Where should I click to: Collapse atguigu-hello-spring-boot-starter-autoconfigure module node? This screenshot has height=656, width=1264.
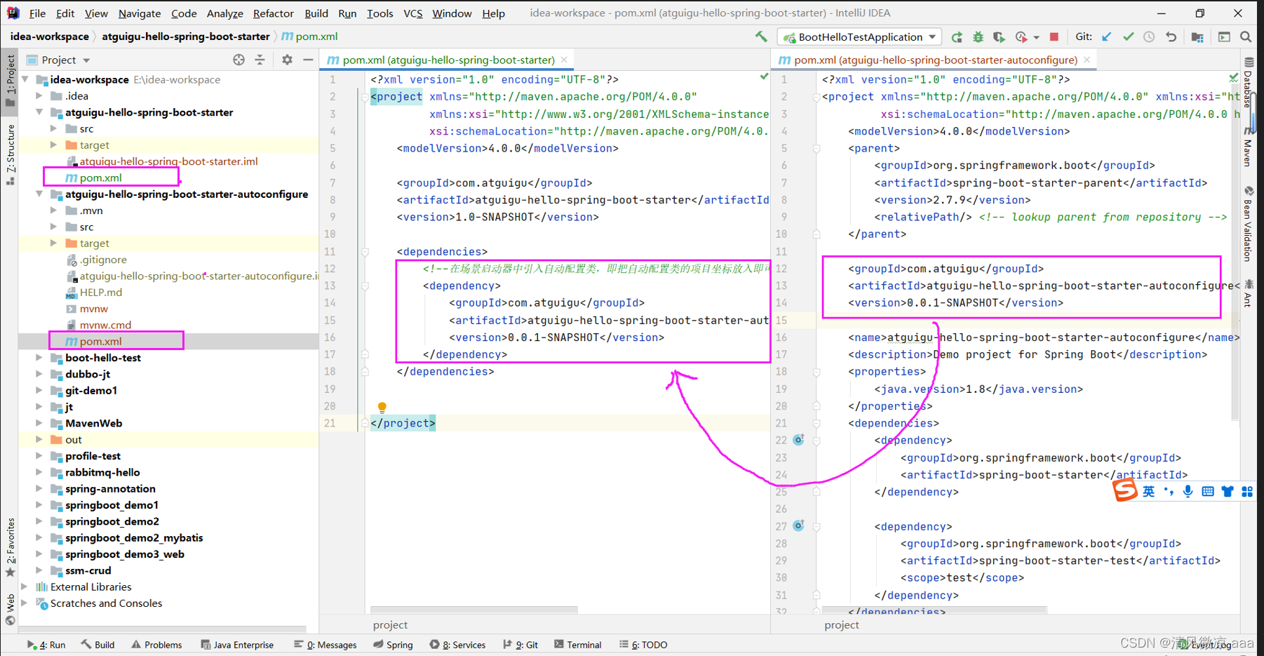coord(40,194)
